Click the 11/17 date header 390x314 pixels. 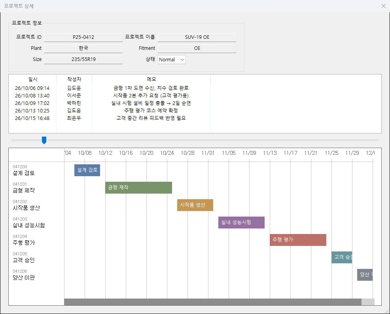pos(290,153)
